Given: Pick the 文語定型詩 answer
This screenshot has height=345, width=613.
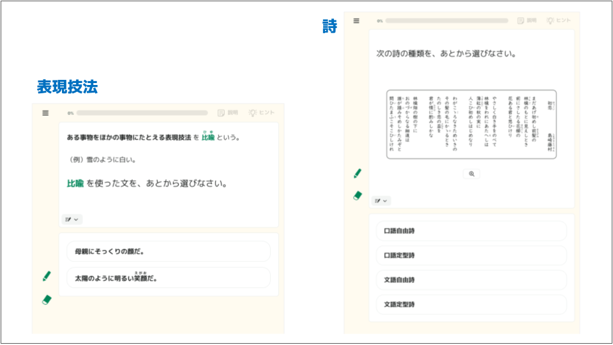Looking at the screenshot, I should click(471, 305).
